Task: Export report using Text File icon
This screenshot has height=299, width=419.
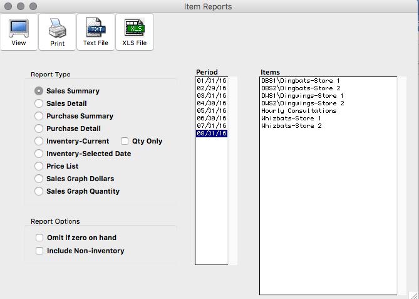Action: (x=95, y=28)
